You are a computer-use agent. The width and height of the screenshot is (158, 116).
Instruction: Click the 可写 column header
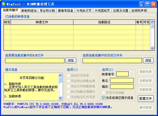click(x=147, y=22)
